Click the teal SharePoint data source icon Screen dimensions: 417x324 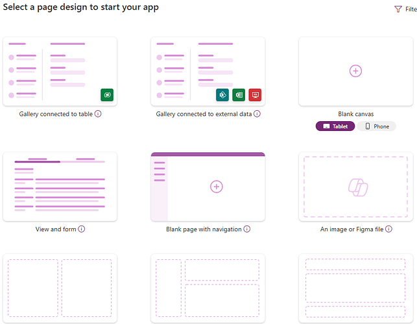(222, 95)
